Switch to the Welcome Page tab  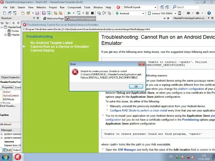click(53, 18)
